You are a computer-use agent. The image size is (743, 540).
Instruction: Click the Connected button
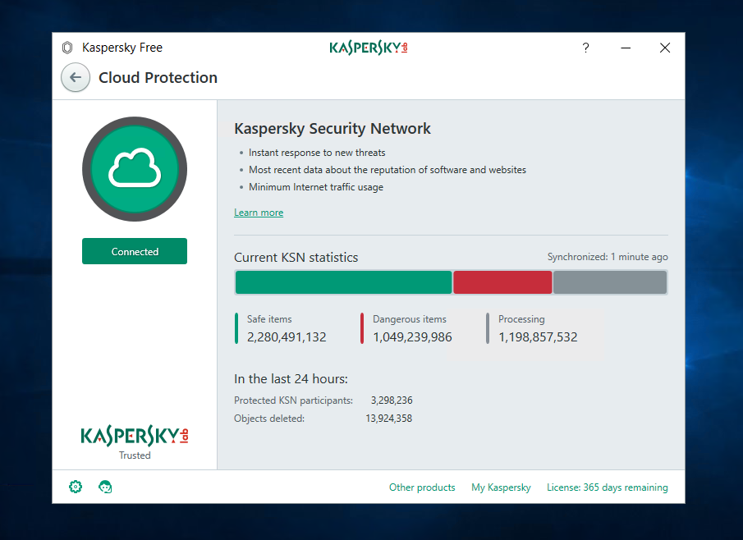coord(135,251)
